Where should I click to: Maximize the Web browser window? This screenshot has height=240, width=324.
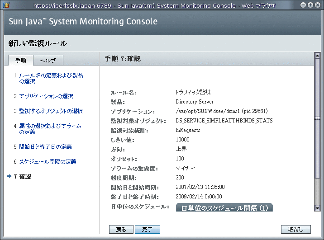pos(310,5)
